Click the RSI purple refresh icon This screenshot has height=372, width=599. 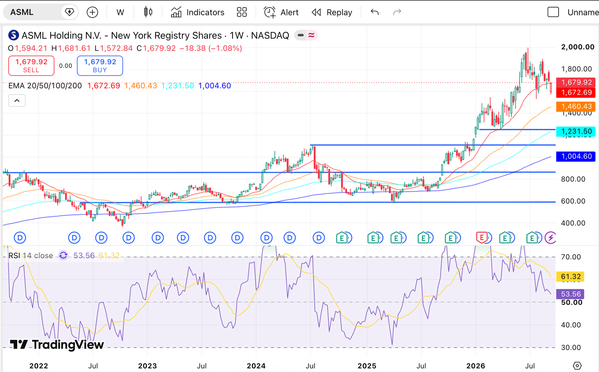[63, 255]
